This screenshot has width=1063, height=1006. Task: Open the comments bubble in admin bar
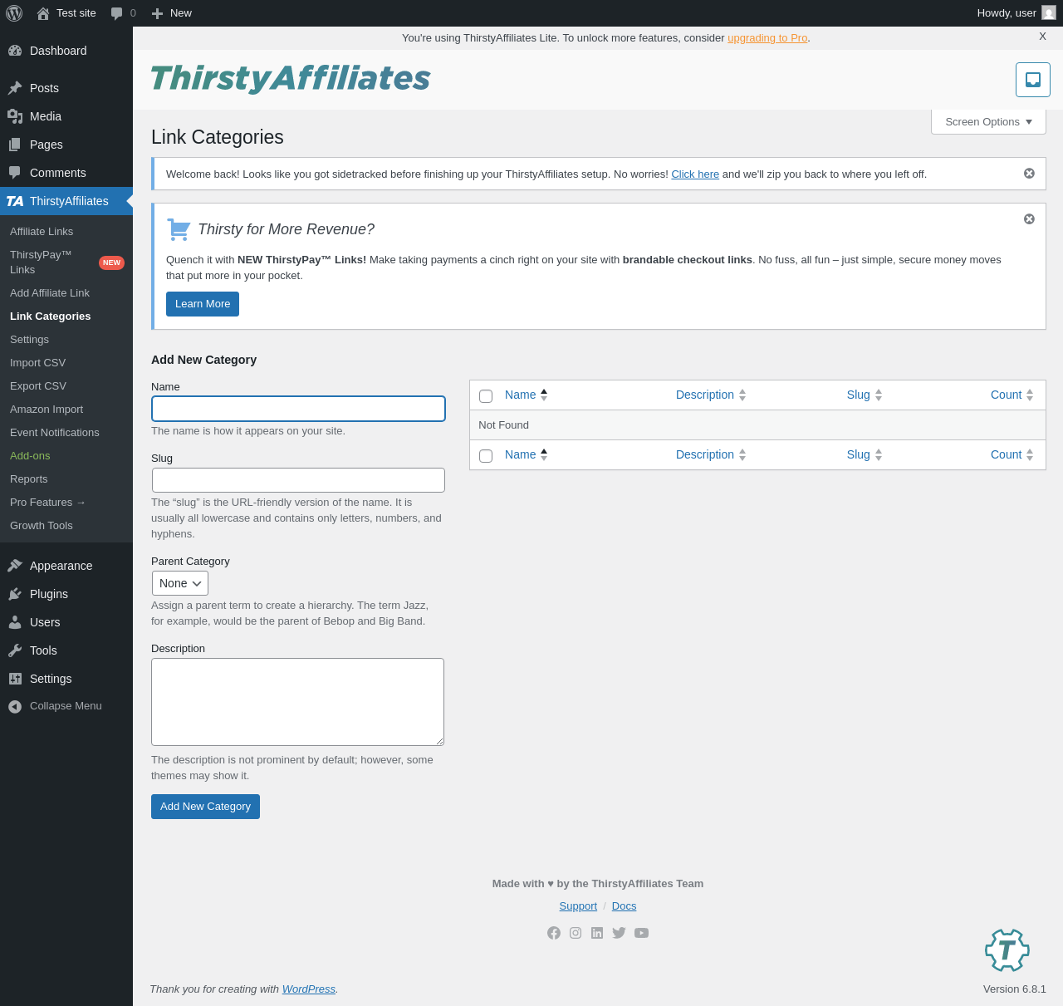pyautogui.click(x=117, y=13)
